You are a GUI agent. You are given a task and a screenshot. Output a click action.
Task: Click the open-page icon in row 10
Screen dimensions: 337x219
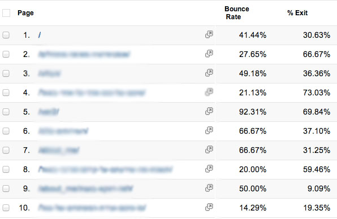pos(209,207)
